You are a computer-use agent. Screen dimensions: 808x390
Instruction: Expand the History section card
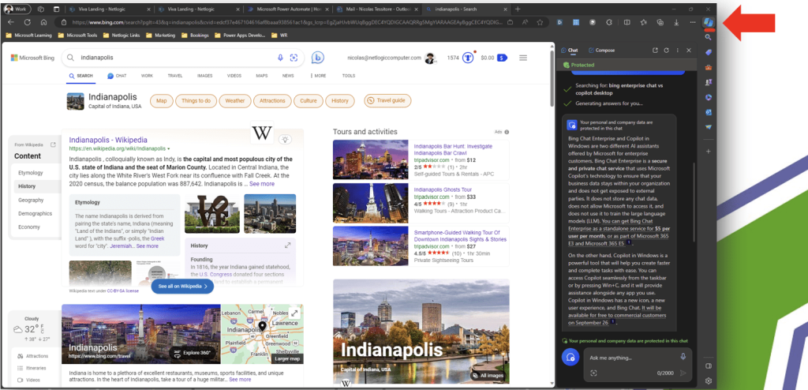coord(288,246)
